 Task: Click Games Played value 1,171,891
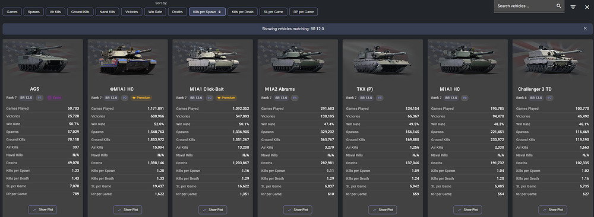tap(156, 108)
